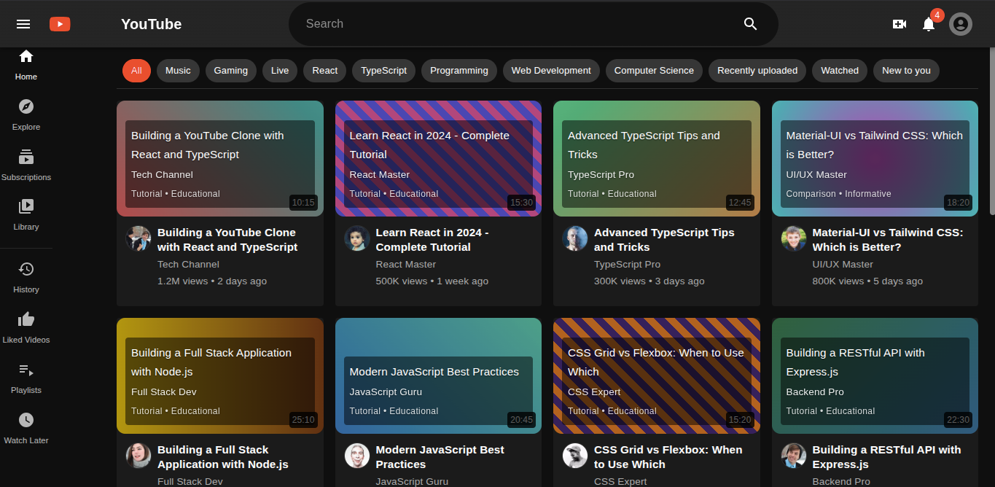Click Full Stack Dev channel avatar
Image resolution: width=995 pixels, height=487 pixels.
click(x=138, y=456)
